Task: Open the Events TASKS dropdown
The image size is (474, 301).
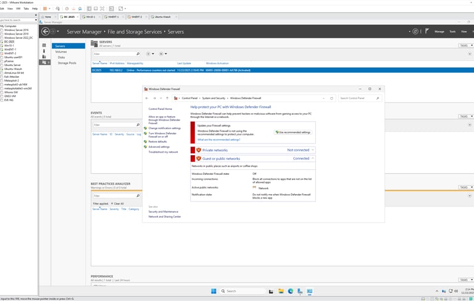Action: coord(465,116)
